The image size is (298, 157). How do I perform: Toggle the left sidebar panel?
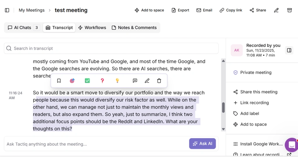[7, 10]
